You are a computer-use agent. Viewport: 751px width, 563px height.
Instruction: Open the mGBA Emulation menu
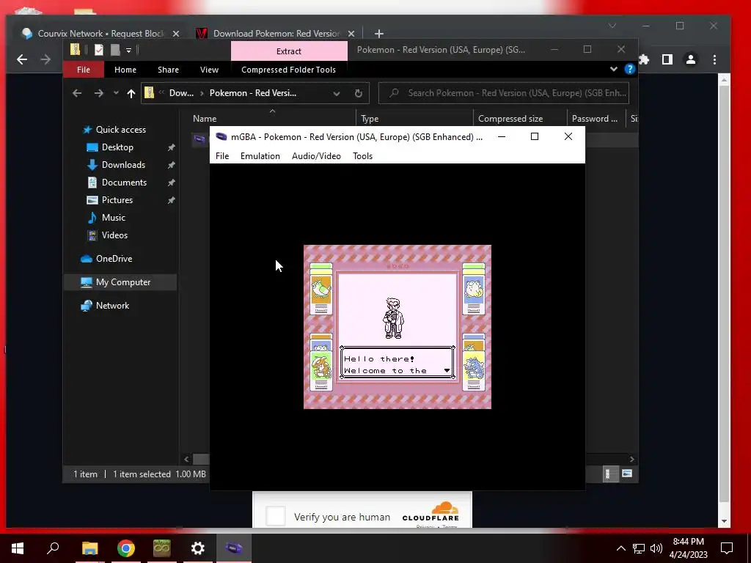260,156
